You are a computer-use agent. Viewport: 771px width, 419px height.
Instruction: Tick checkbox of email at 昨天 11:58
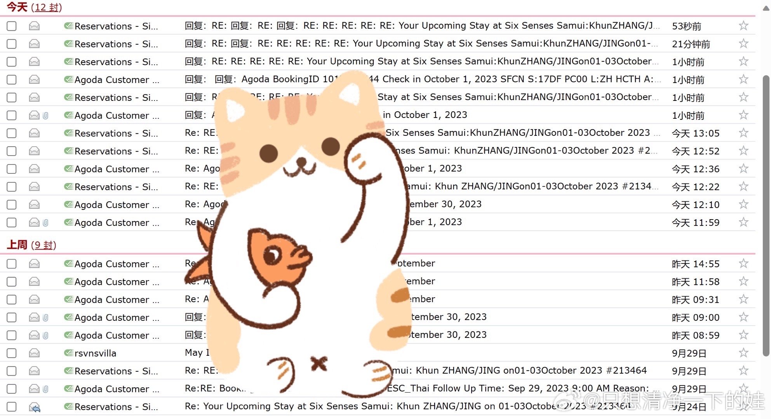pos(12,282)
